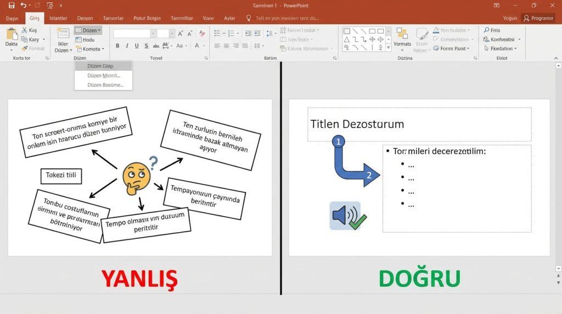The width and height of the screenshot is (562, 314).
Task: Switch to the Pokut Botgin tab
Action: tap(147, 18)
